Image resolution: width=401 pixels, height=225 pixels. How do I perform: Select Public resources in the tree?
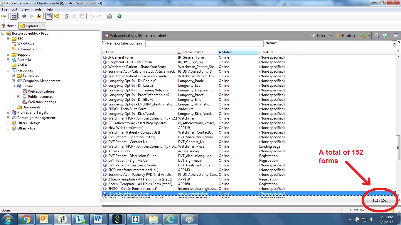(41, 97)
